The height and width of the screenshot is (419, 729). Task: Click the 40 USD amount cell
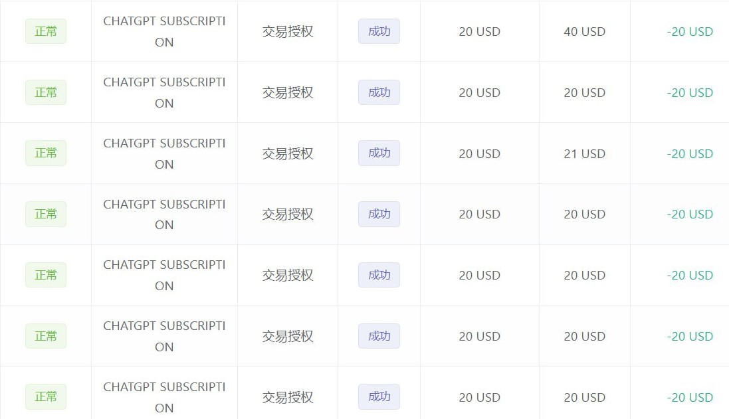(584, 31)
